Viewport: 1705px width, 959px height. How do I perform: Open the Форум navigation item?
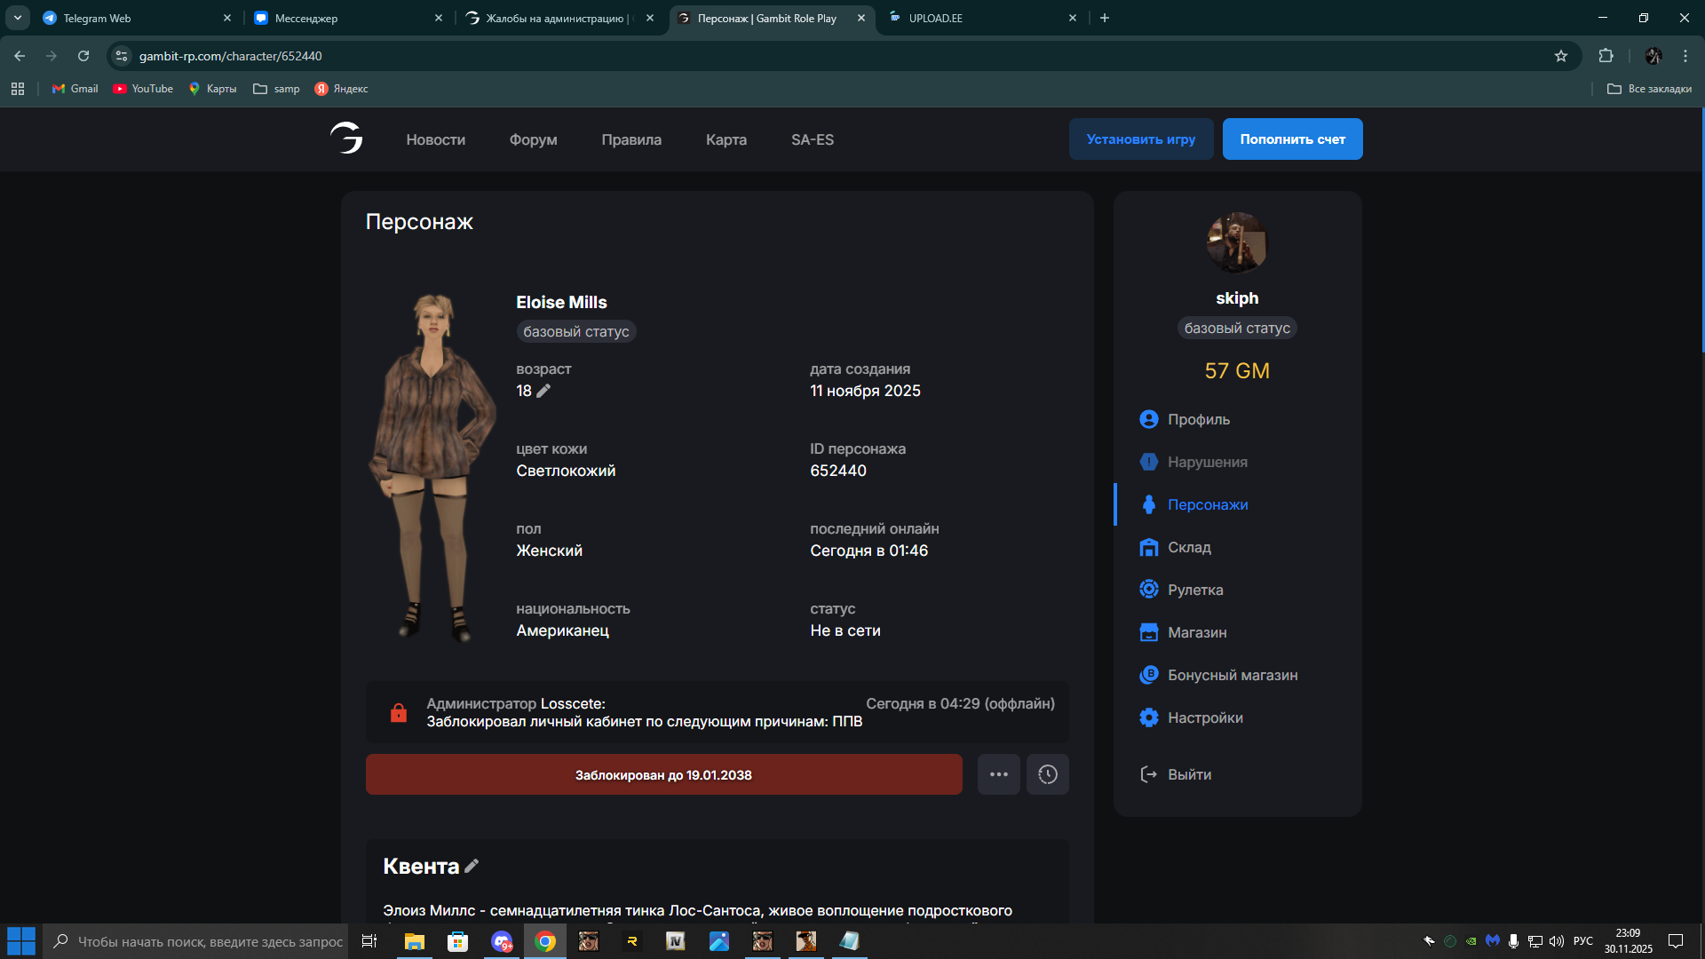click(533, 139)
